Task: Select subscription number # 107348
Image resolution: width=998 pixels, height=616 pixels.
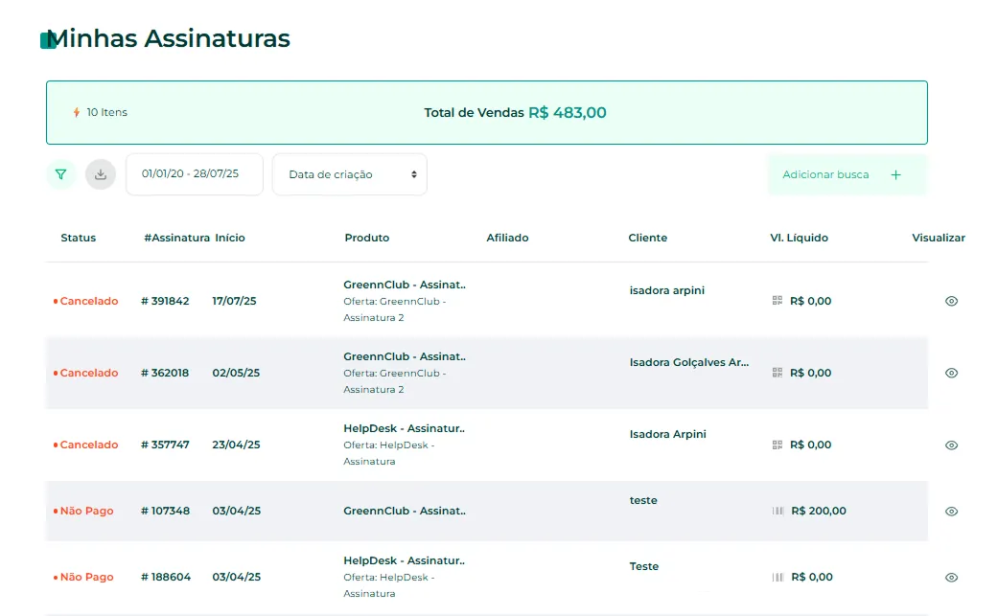Action: point(166,511)
